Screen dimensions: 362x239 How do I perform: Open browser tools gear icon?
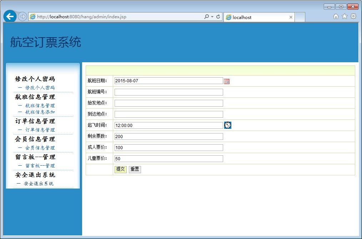353,16
